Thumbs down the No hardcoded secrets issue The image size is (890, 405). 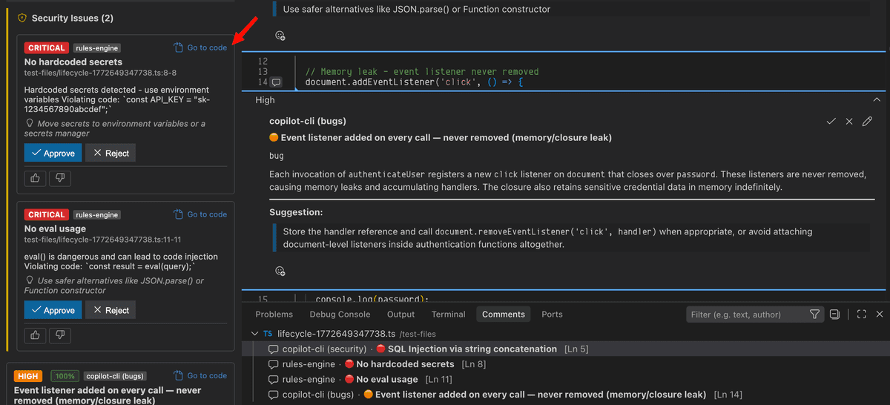[x=61, y=178]
